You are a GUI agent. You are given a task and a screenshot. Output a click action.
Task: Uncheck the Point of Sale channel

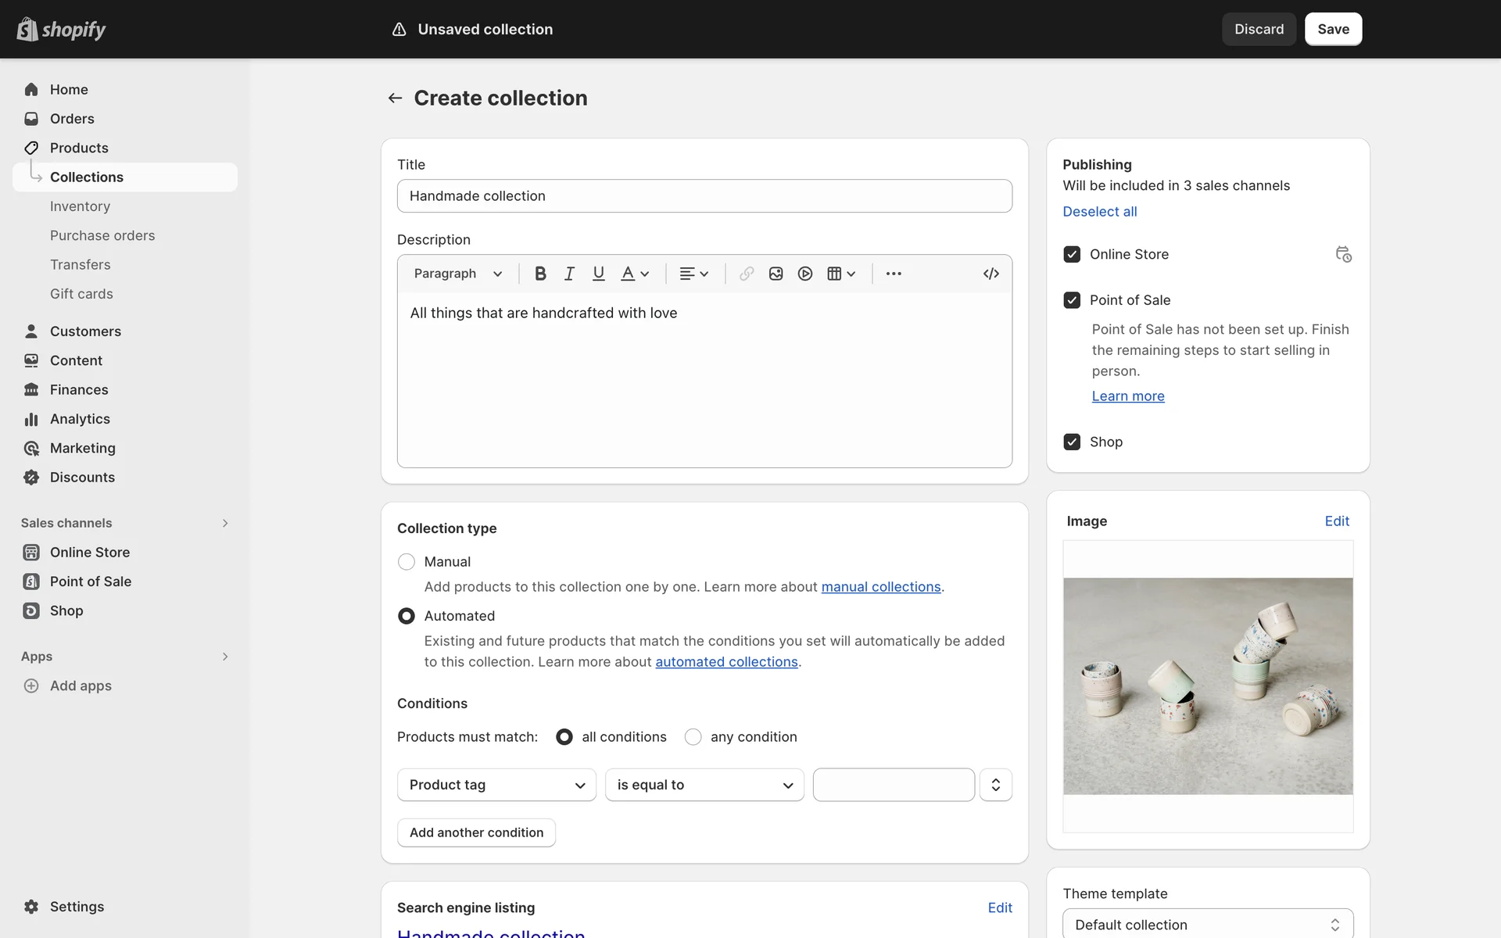click(1072, 300)
